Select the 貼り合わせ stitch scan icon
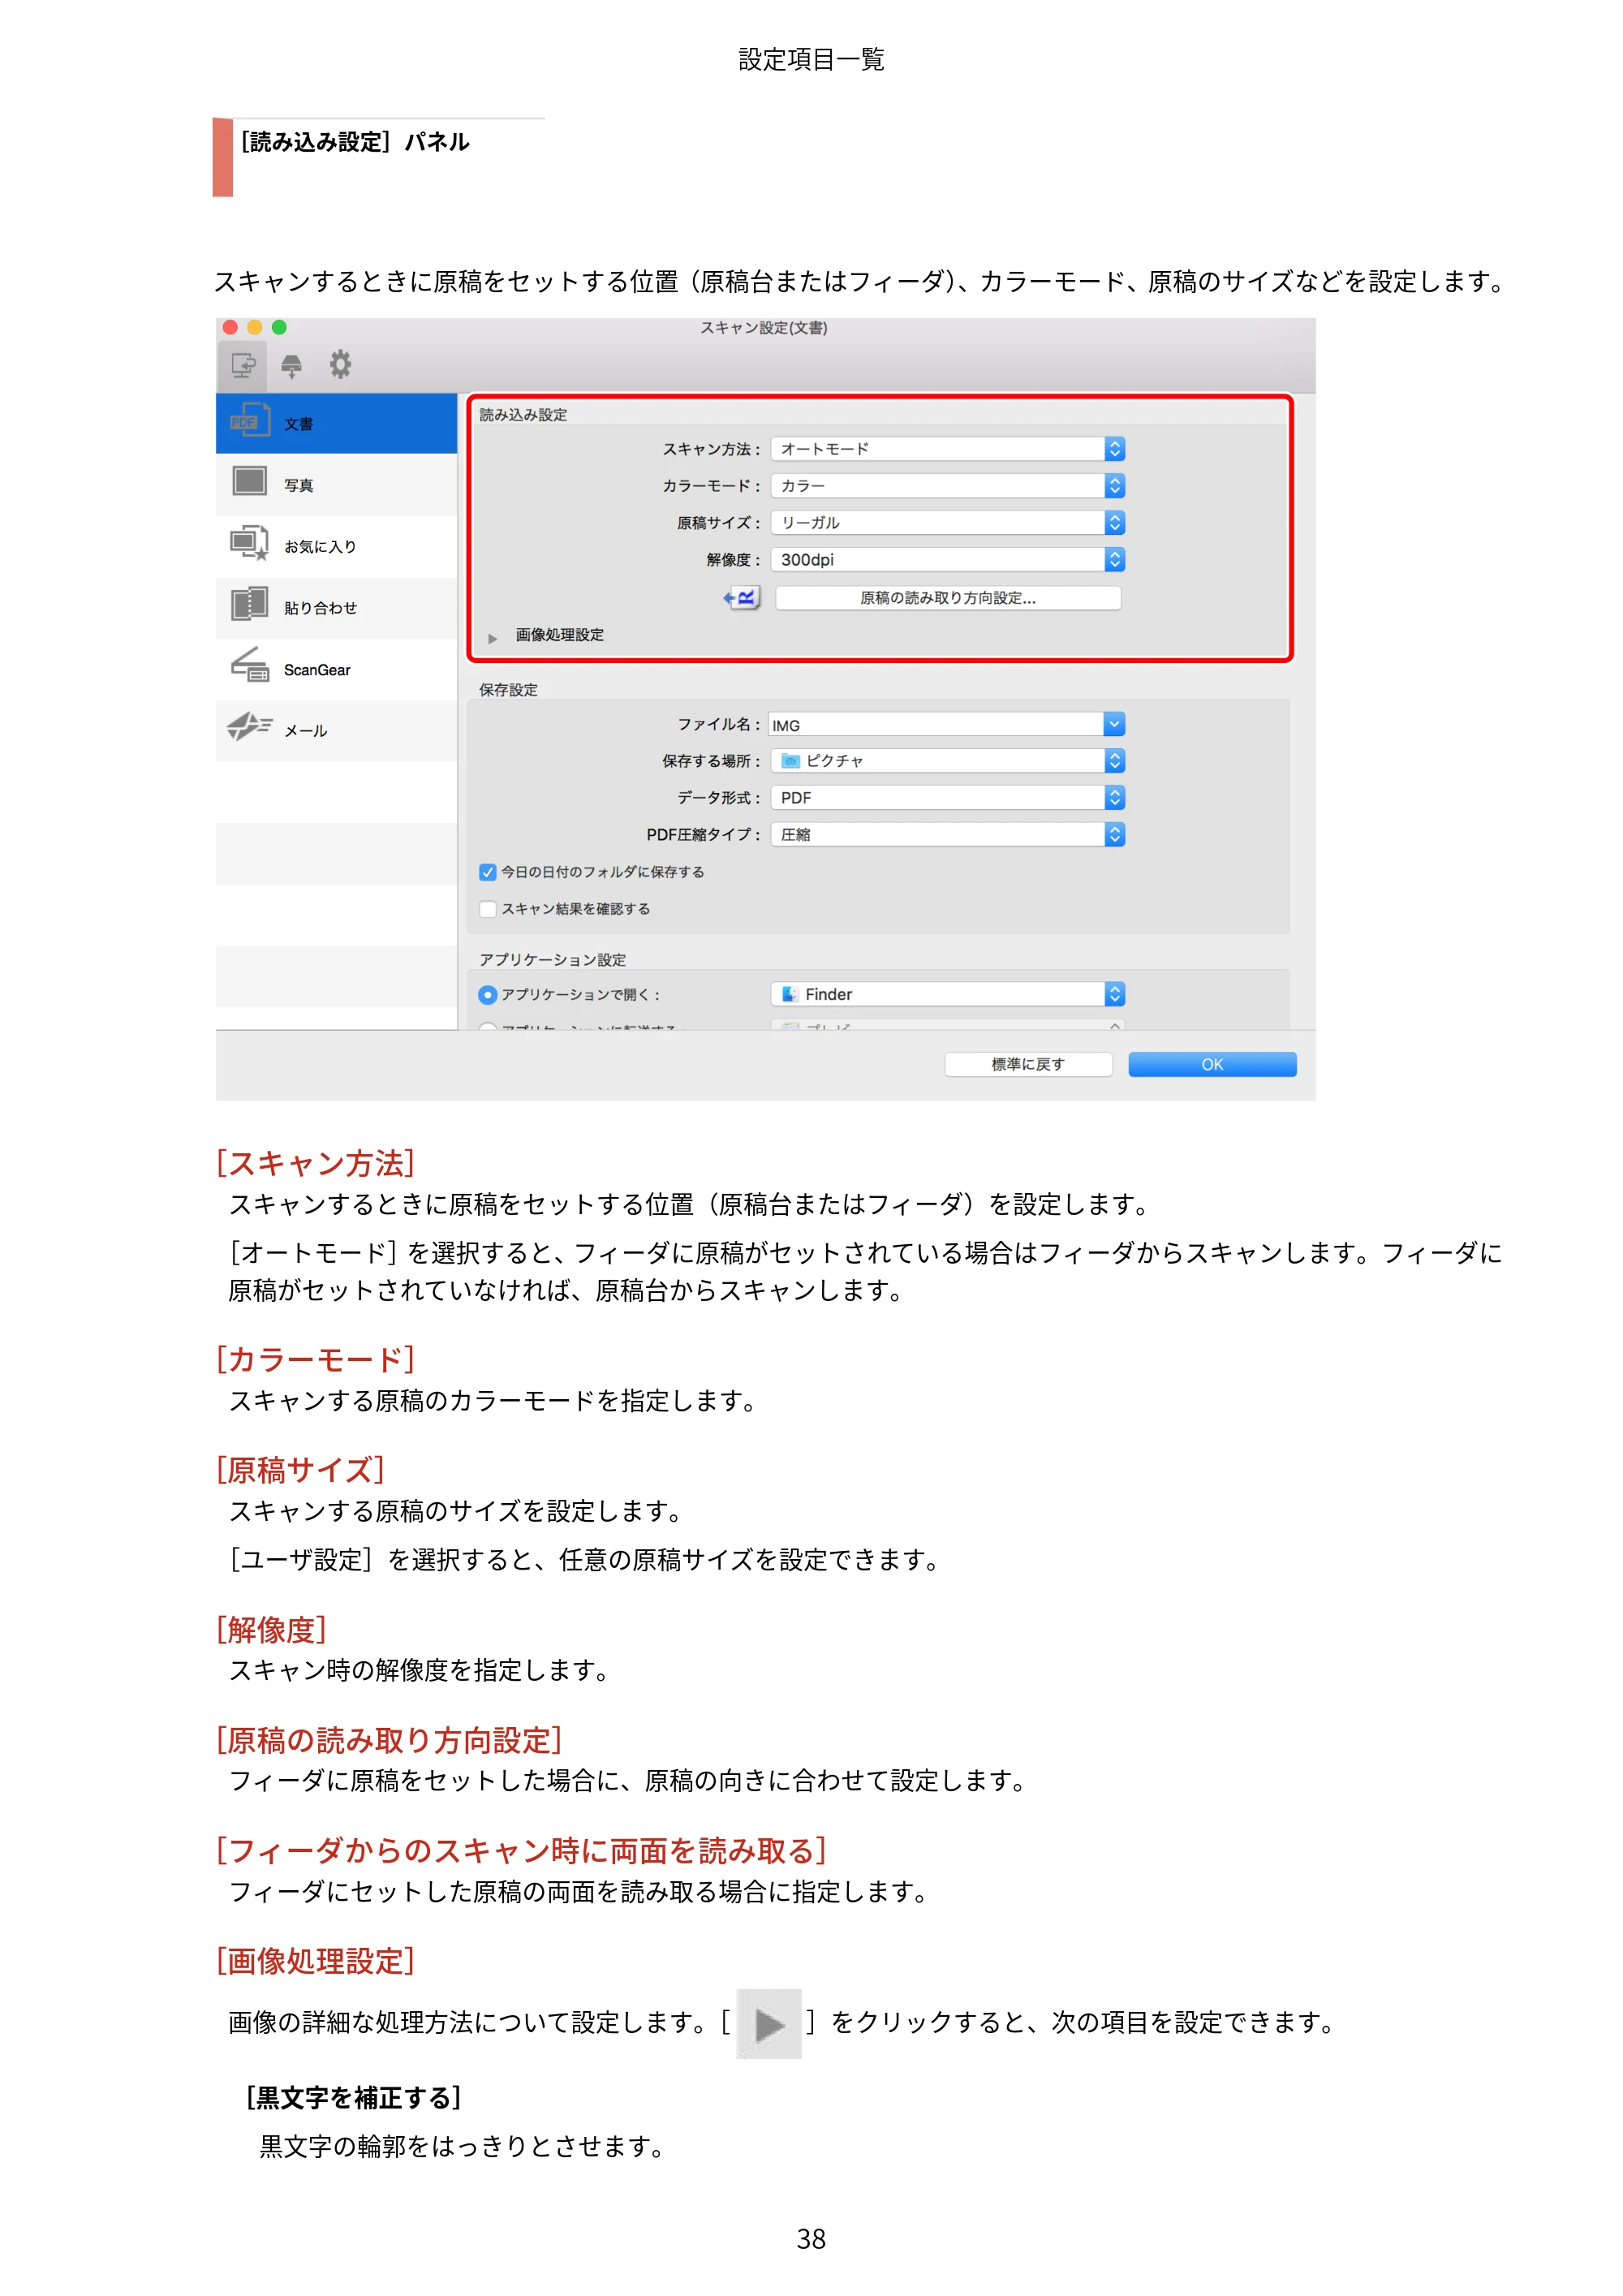The width and height of the screenshot is (1623, 2296). tap(250, 605)
